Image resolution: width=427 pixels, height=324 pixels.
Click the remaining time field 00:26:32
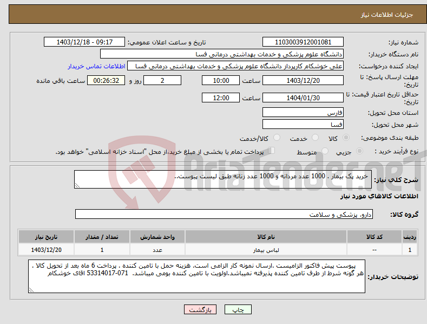point(106,80)
